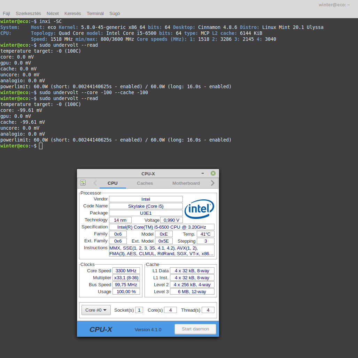The height and width of the screenshot is (358, 358).
Task: Click the Temp. value 41°C
Action: coord(205,234)
